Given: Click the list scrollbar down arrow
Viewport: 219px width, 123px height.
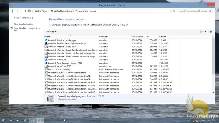Looking at the screenshot, I should pyautogui.click(x=213, y=92).
